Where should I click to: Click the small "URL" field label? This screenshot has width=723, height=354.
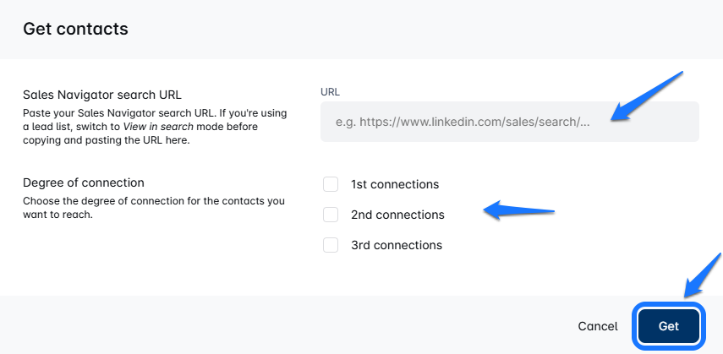click(330, 91)
